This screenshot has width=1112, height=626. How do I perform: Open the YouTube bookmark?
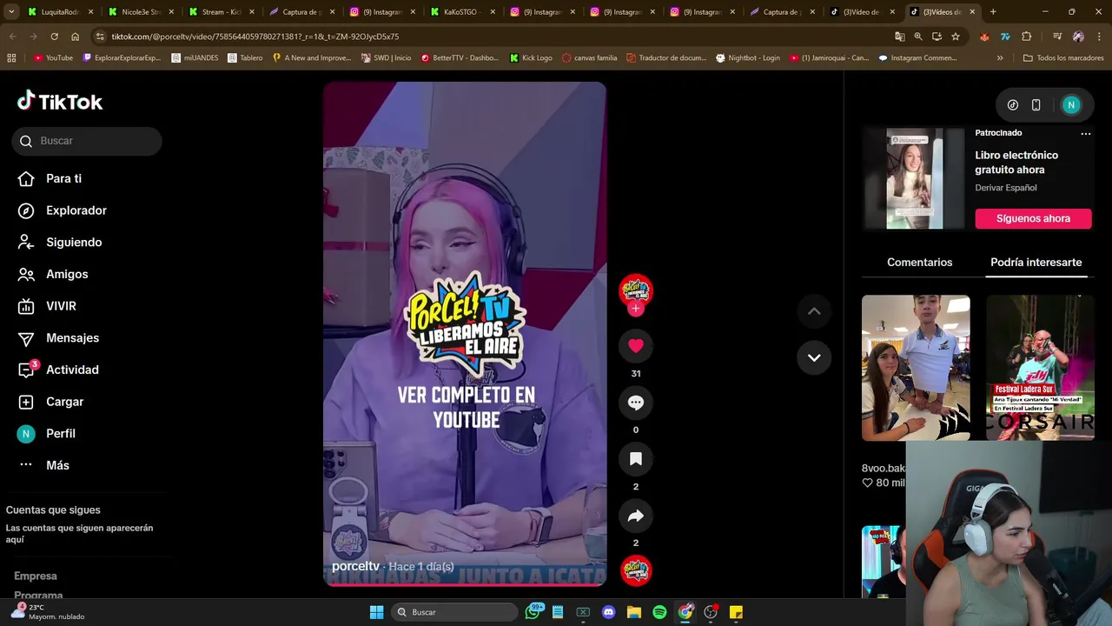click(x=53, y=58)
